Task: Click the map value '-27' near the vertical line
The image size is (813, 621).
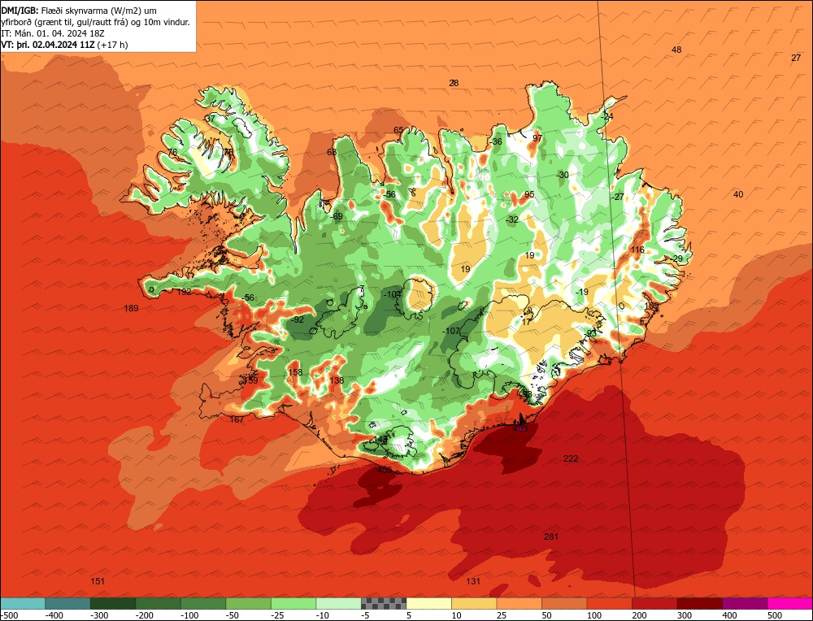Action: point(618,197)
